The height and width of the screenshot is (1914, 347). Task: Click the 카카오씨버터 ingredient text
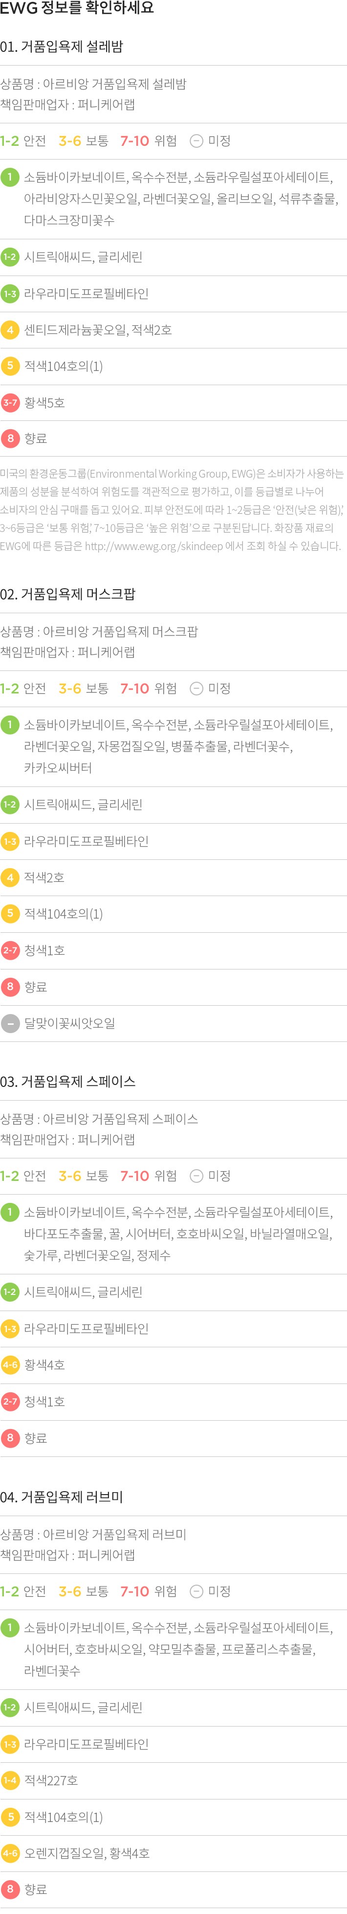pos(58,767)
